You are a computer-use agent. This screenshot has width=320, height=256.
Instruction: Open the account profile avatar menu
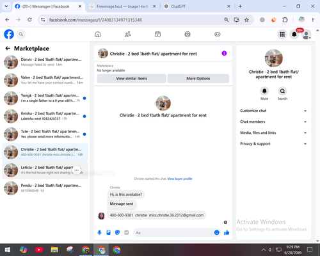tap(307, 35)
